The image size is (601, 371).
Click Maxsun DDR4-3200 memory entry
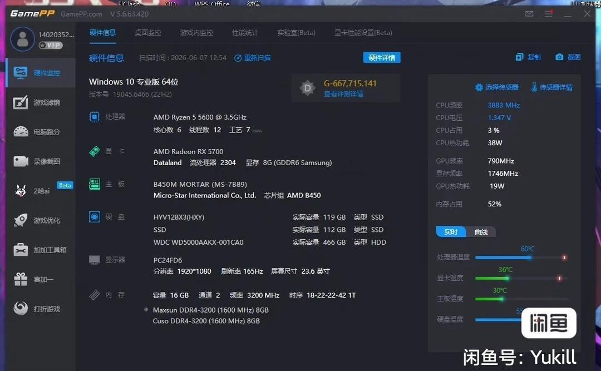(211, 310)
